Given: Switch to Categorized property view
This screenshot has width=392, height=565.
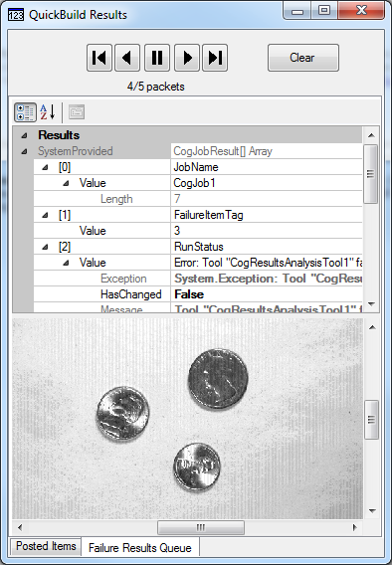Looking at the screenshot, I should coord(25,112).
